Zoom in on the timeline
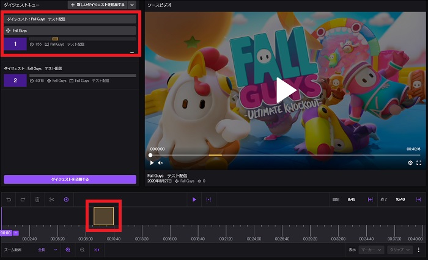Viewport: 428px width, 260px height. click(68, 250)
